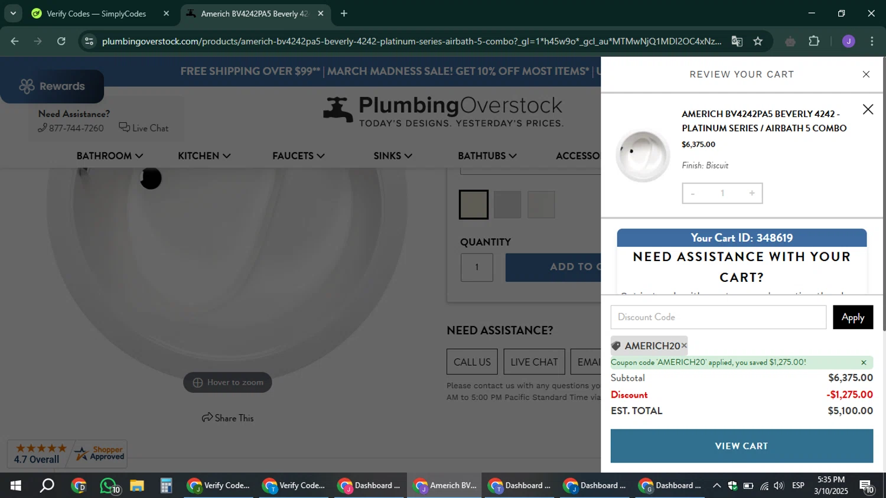Decrease cart item quantity with minus
The width and height of the screenshot is (886, 498).
tap(693, 193)
